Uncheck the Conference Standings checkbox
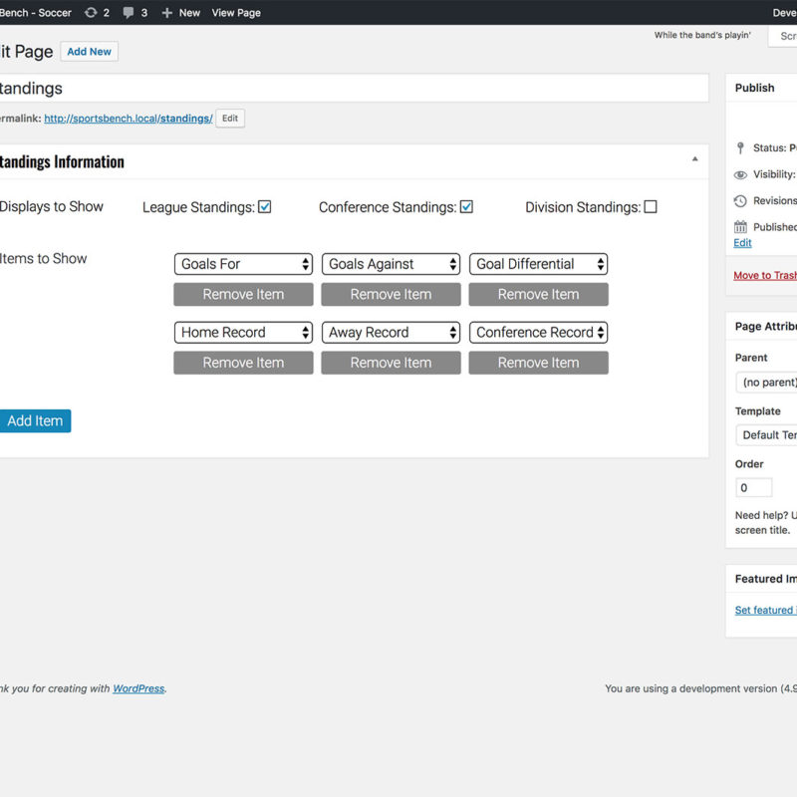This screenshot has width=797, height=797. (x=466, y=207)
